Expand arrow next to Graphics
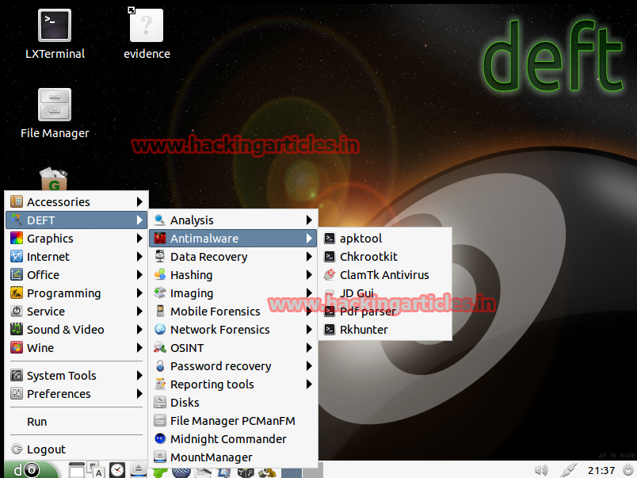Viewport: 637px width, 478px height. pos(139,238)
